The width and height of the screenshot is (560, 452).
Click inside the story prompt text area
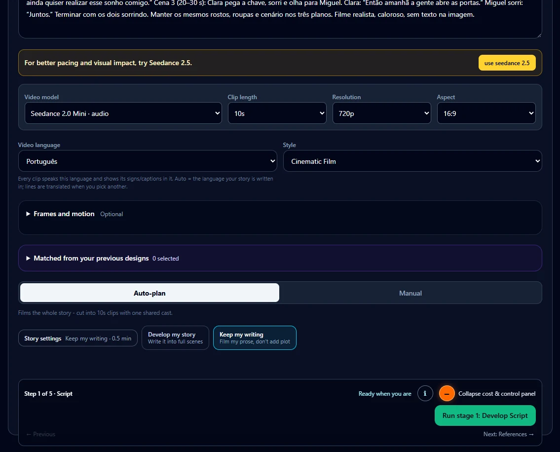[280, 18]
